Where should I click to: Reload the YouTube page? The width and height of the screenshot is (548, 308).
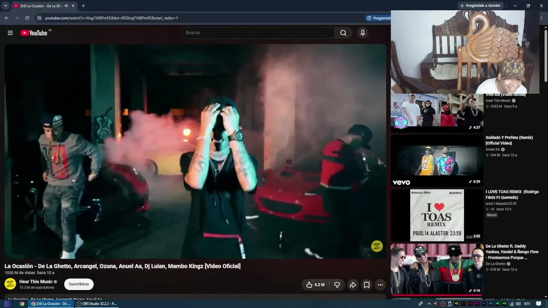(27, 18)
